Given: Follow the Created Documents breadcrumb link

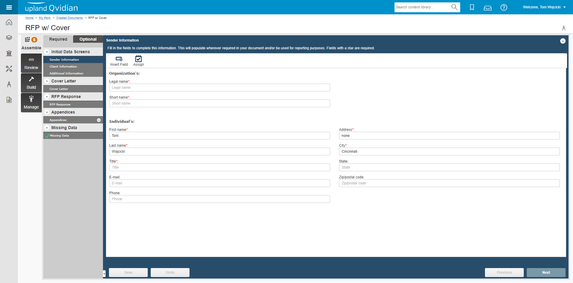Looking at the screenshot, I should (x=70, y=18).
